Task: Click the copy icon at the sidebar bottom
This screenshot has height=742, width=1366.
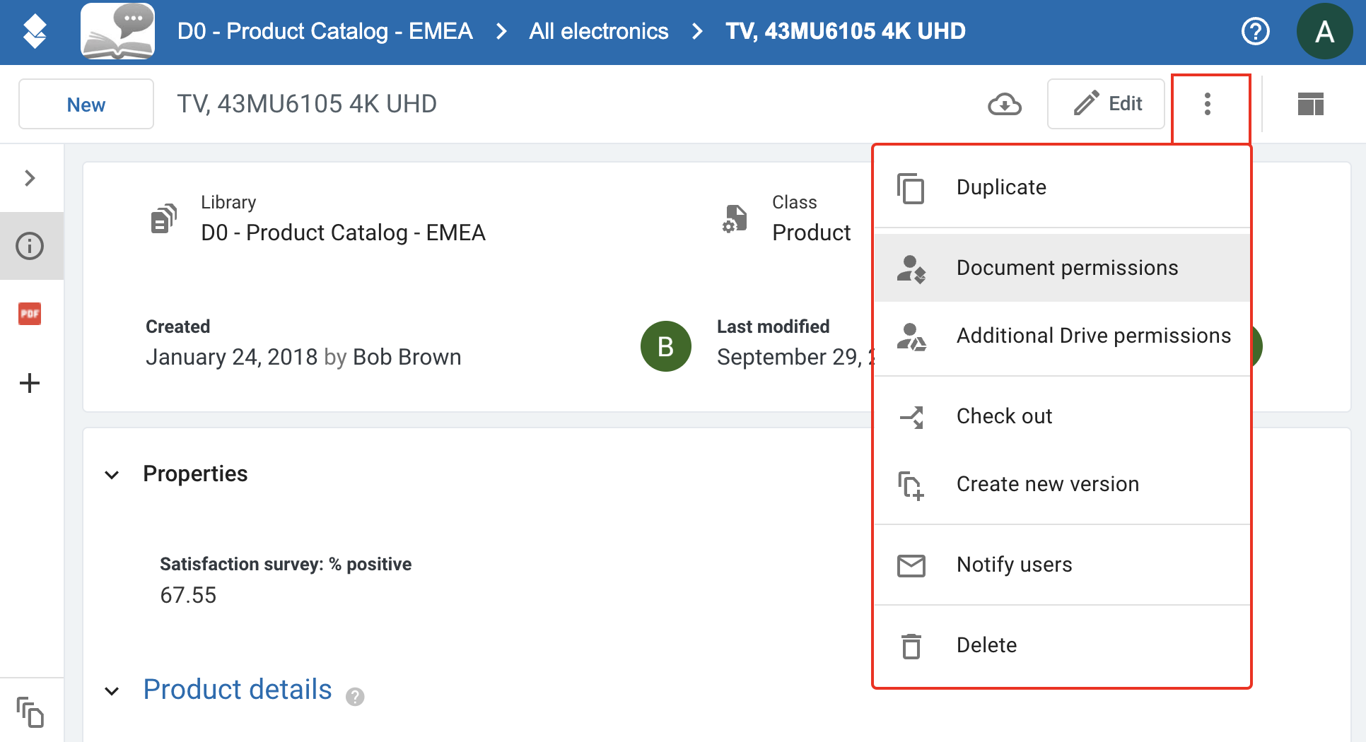Action: coord(30,712)
